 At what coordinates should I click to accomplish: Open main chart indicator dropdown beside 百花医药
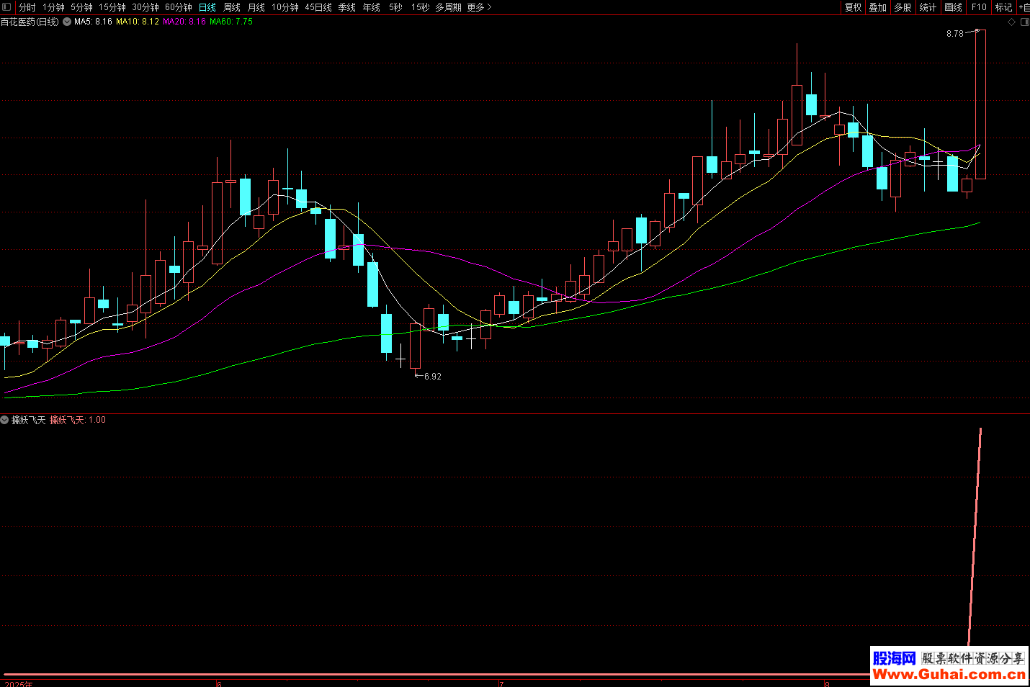(x=67, y=22)
